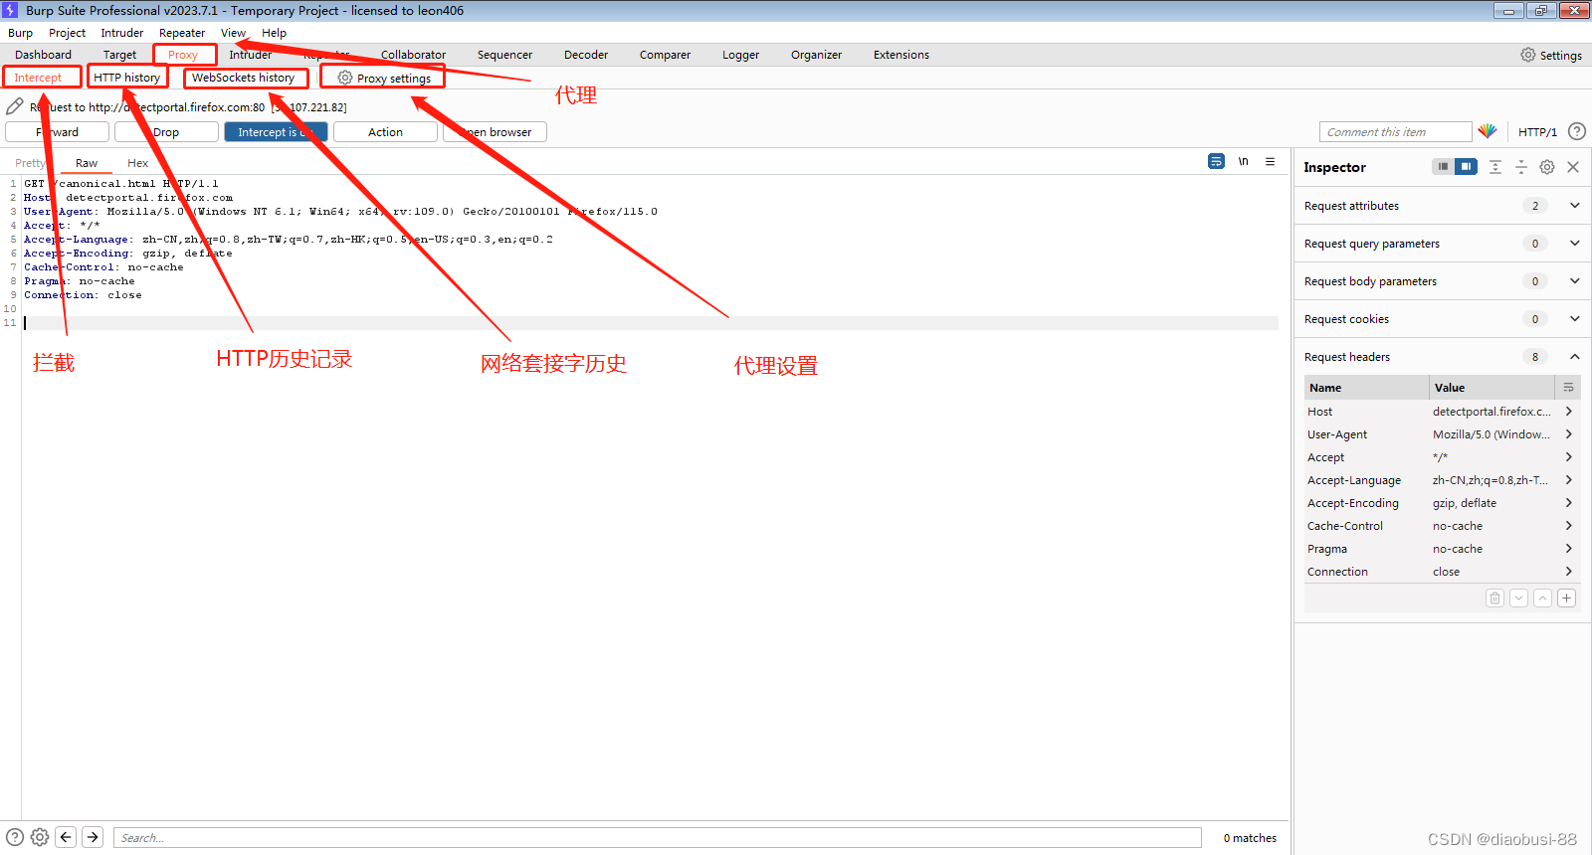The image size is (1592, 855).
Task: Click the word-wrap icon in headers table
Action: point(1568,388)
